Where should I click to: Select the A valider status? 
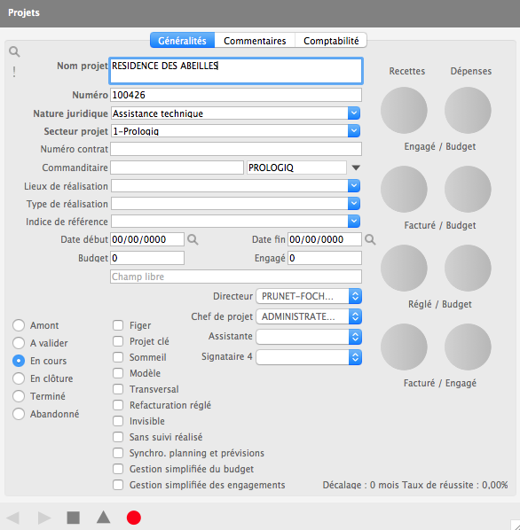click(19, 343)
